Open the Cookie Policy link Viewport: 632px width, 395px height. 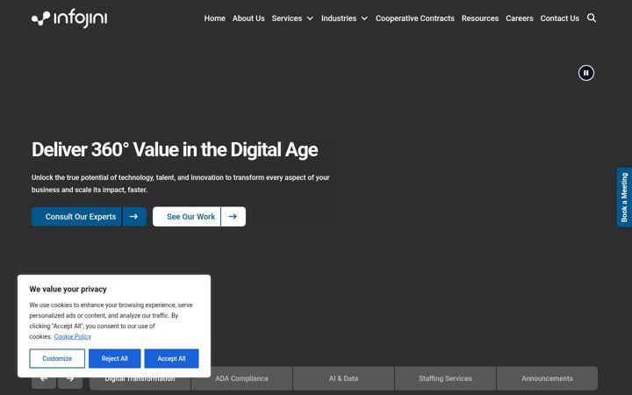click(x=73, y=336)
